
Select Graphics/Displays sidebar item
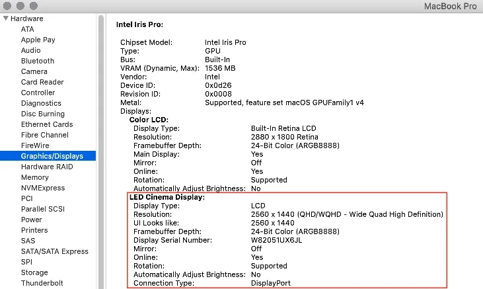click(52, 156)
